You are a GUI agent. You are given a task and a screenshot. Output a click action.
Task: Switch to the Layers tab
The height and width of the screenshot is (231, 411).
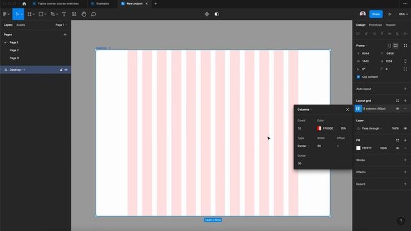coord(8,25)
